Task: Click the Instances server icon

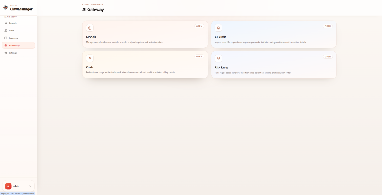Action: (x=6, y=38)
